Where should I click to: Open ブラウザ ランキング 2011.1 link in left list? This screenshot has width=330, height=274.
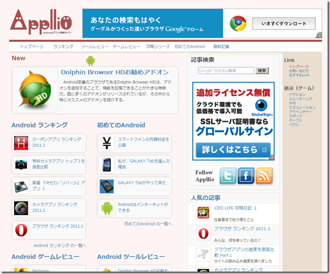click(58, 226)
